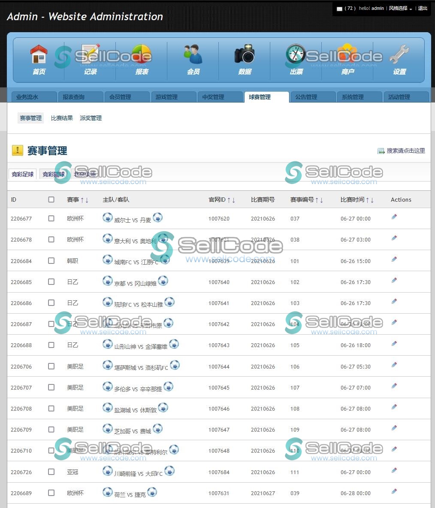Click the search icon beside 搜索请点击这里
The image size is (435, 508).
[x=381, y=151]
